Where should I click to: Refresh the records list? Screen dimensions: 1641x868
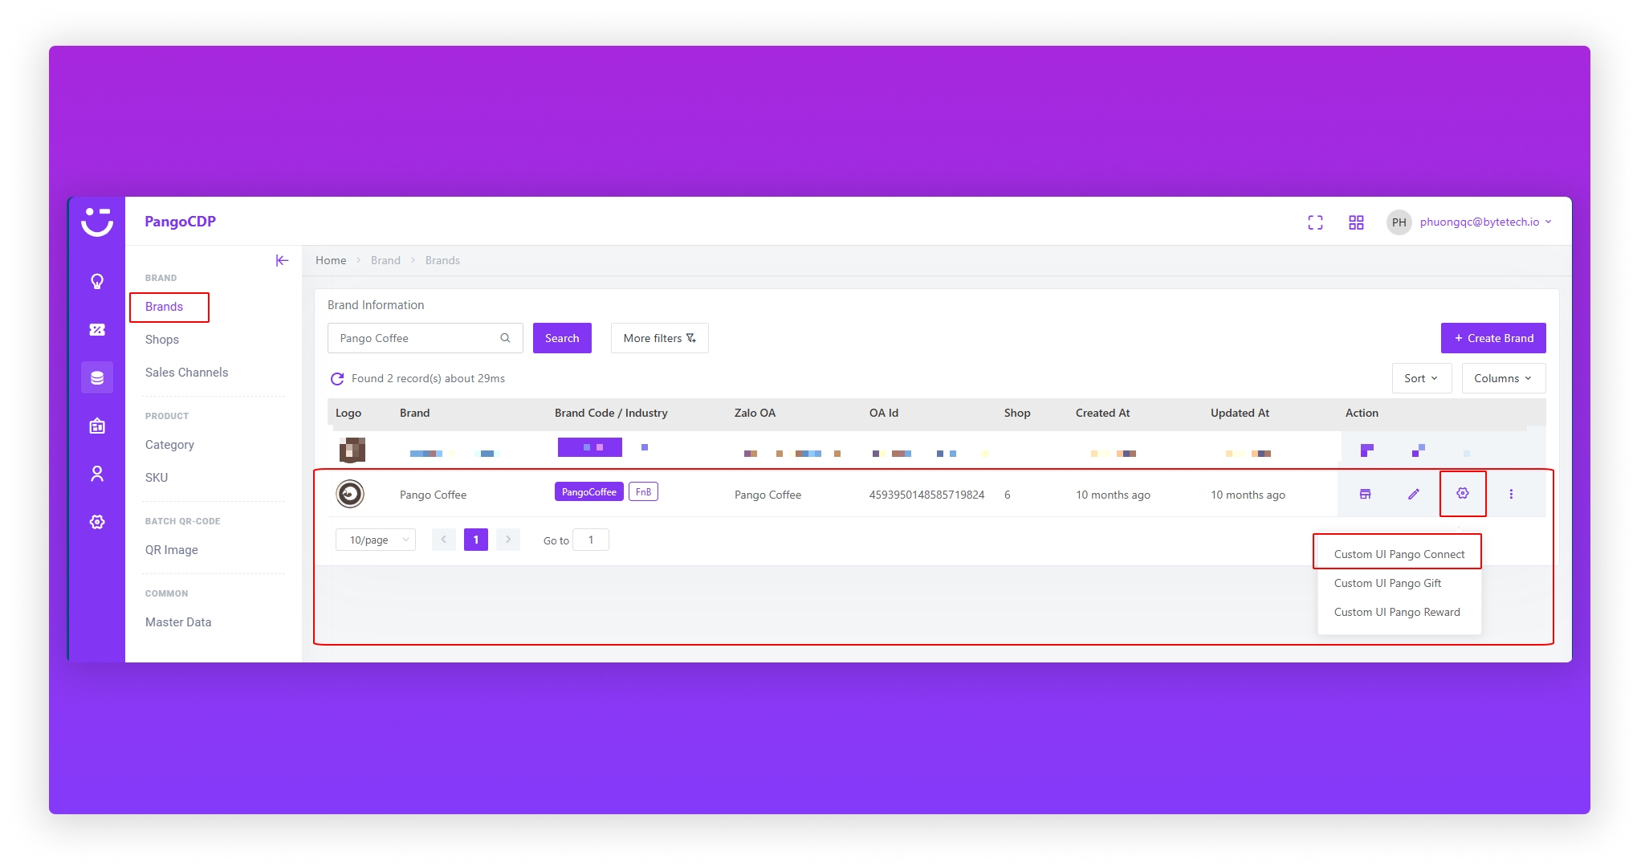tap(337, 378)
